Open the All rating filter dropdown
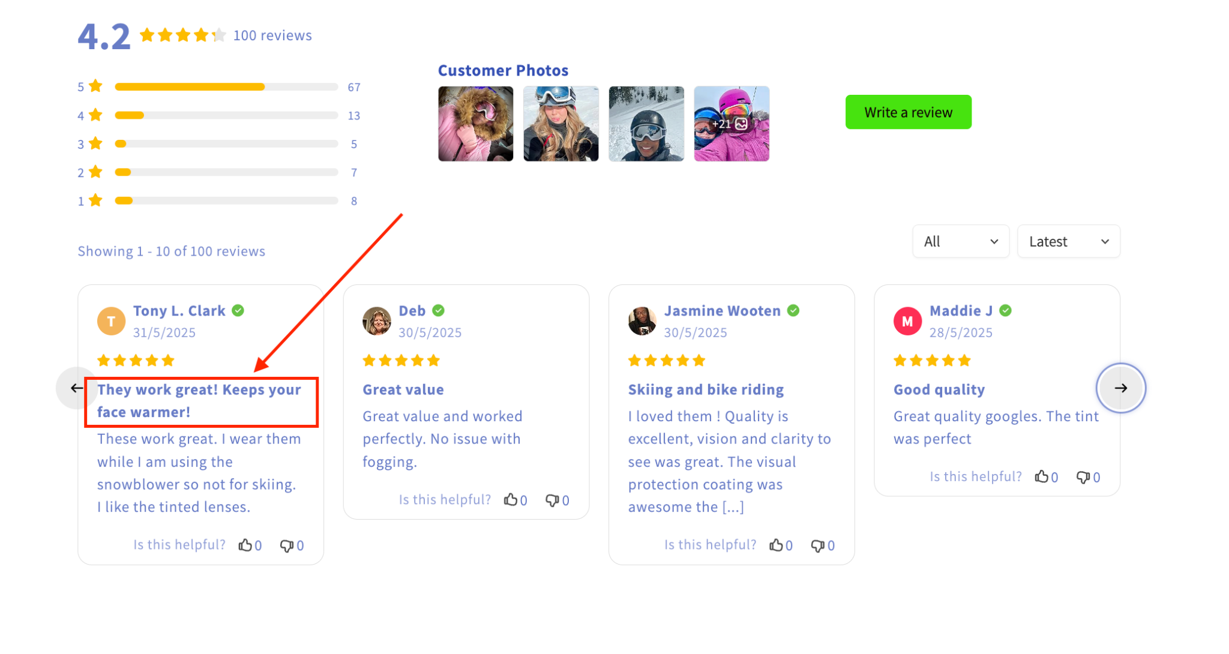 960,241
